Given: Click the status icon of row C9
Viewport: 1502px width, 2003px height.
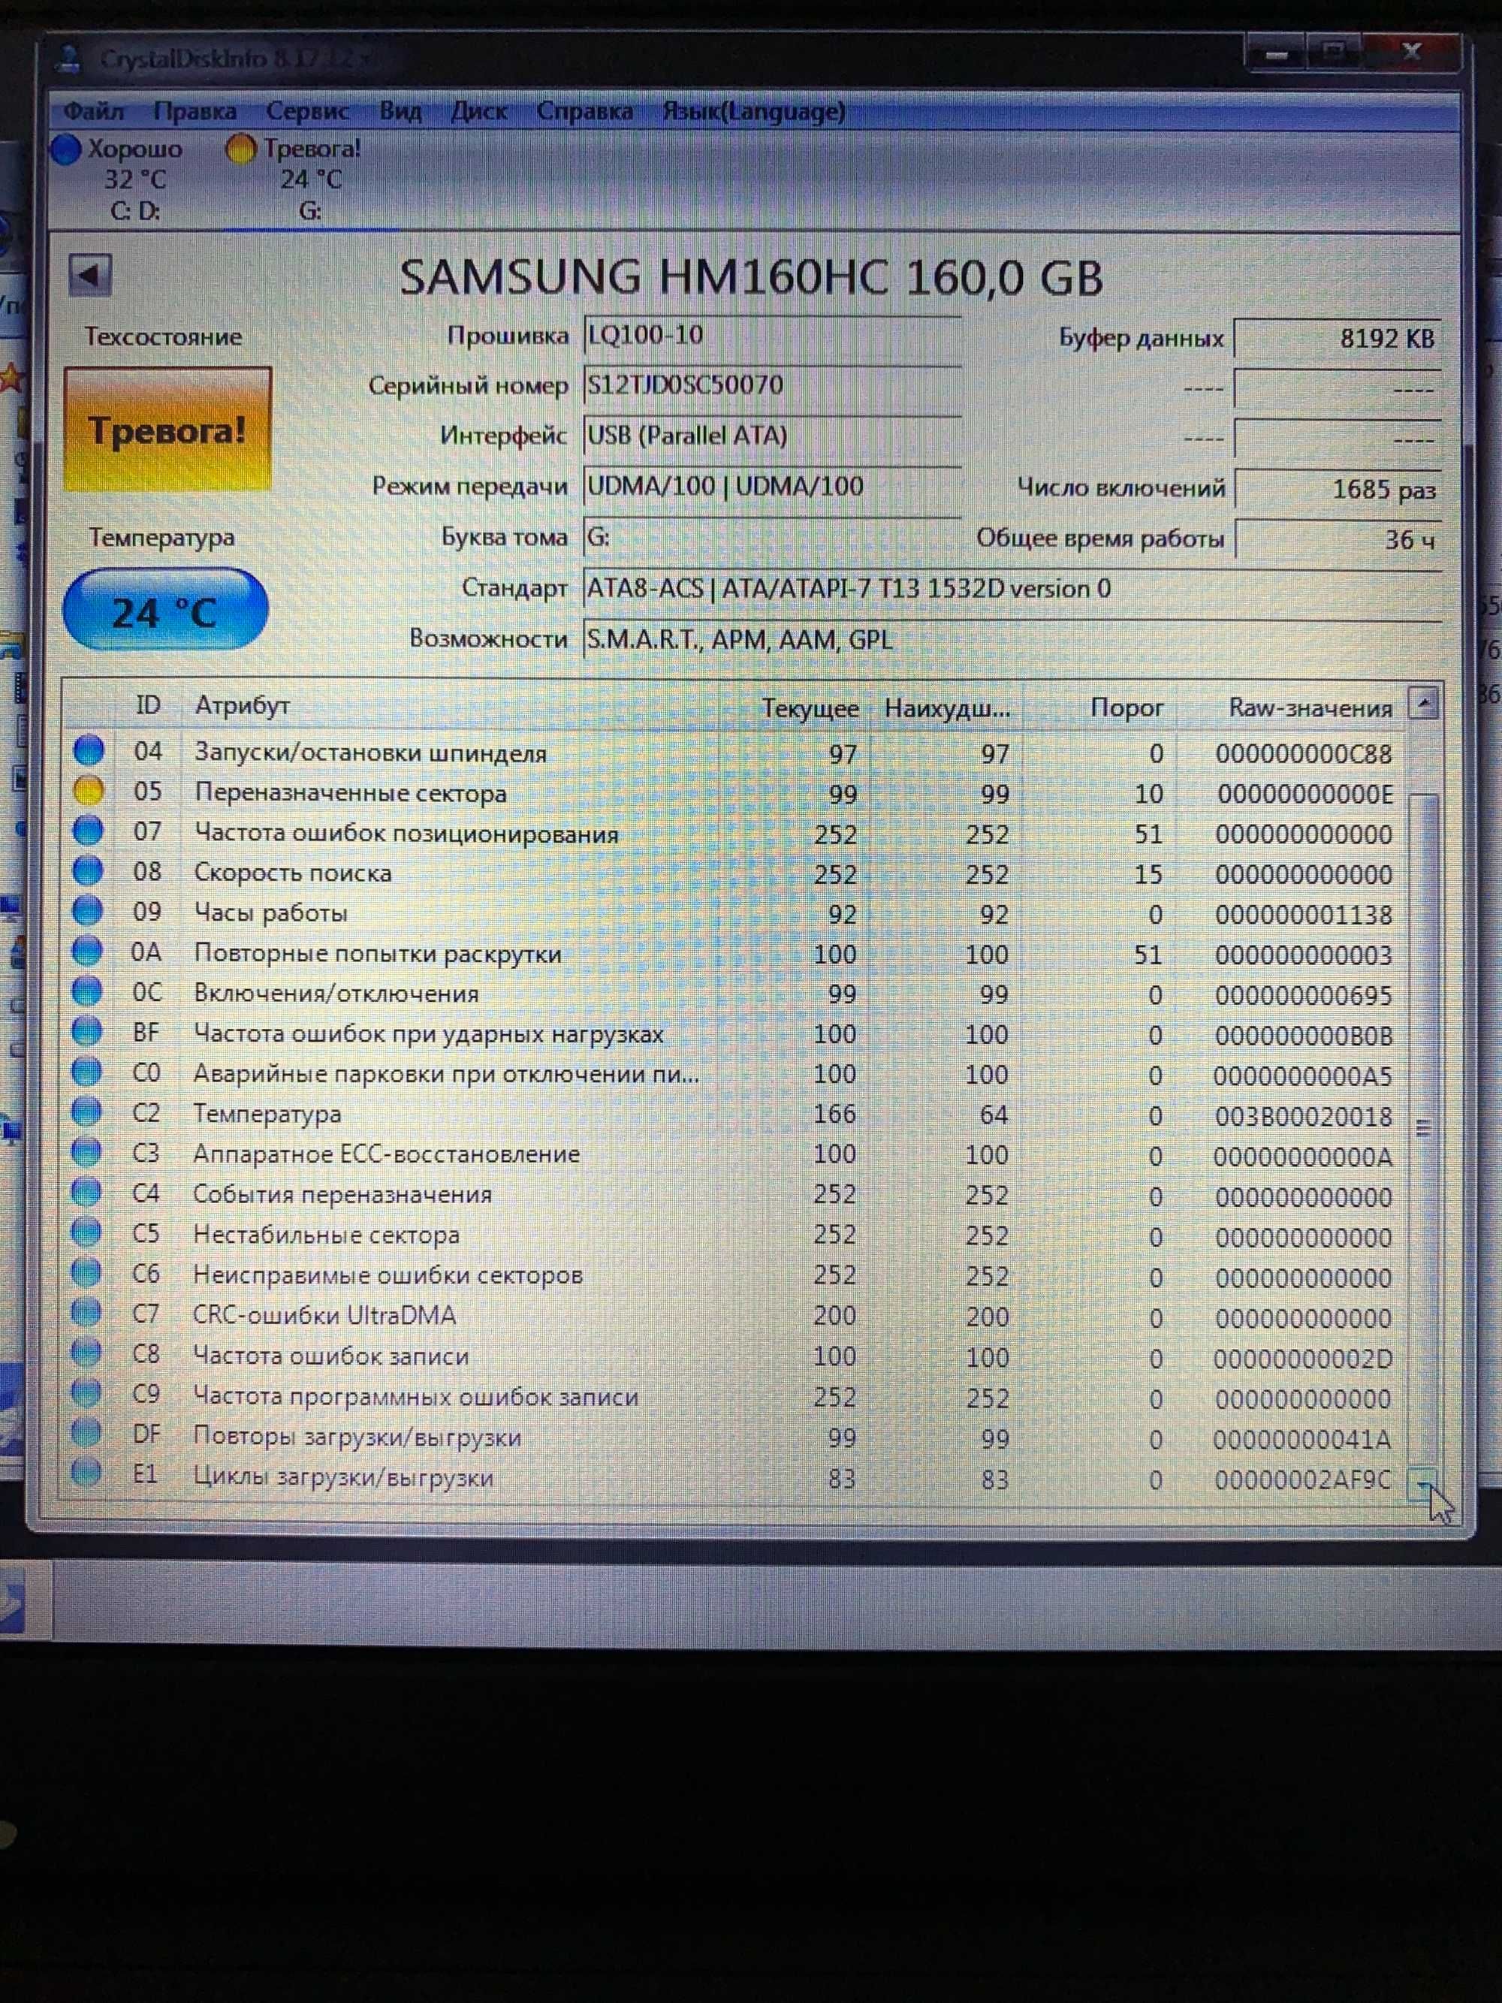Looking at the screenshot, I should tap(86, 1392).
